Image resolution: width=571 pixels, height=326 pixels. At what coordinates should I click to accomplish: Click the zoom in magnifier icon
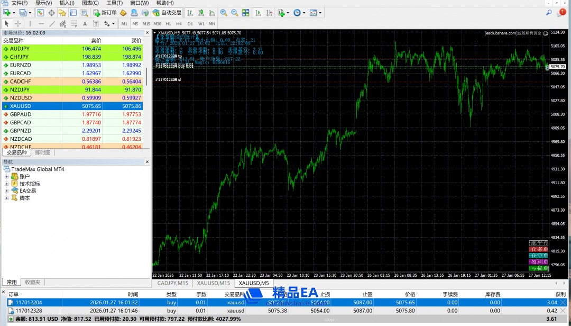224,13
